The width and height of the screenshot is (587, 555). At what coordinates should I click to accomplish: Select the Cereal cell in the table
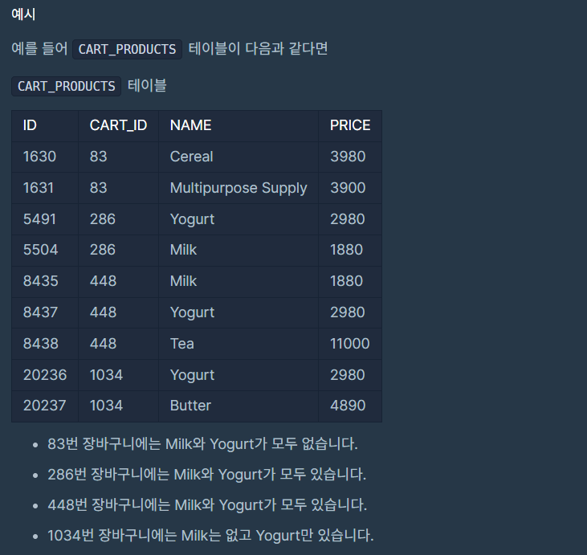[x=238, y=157]
